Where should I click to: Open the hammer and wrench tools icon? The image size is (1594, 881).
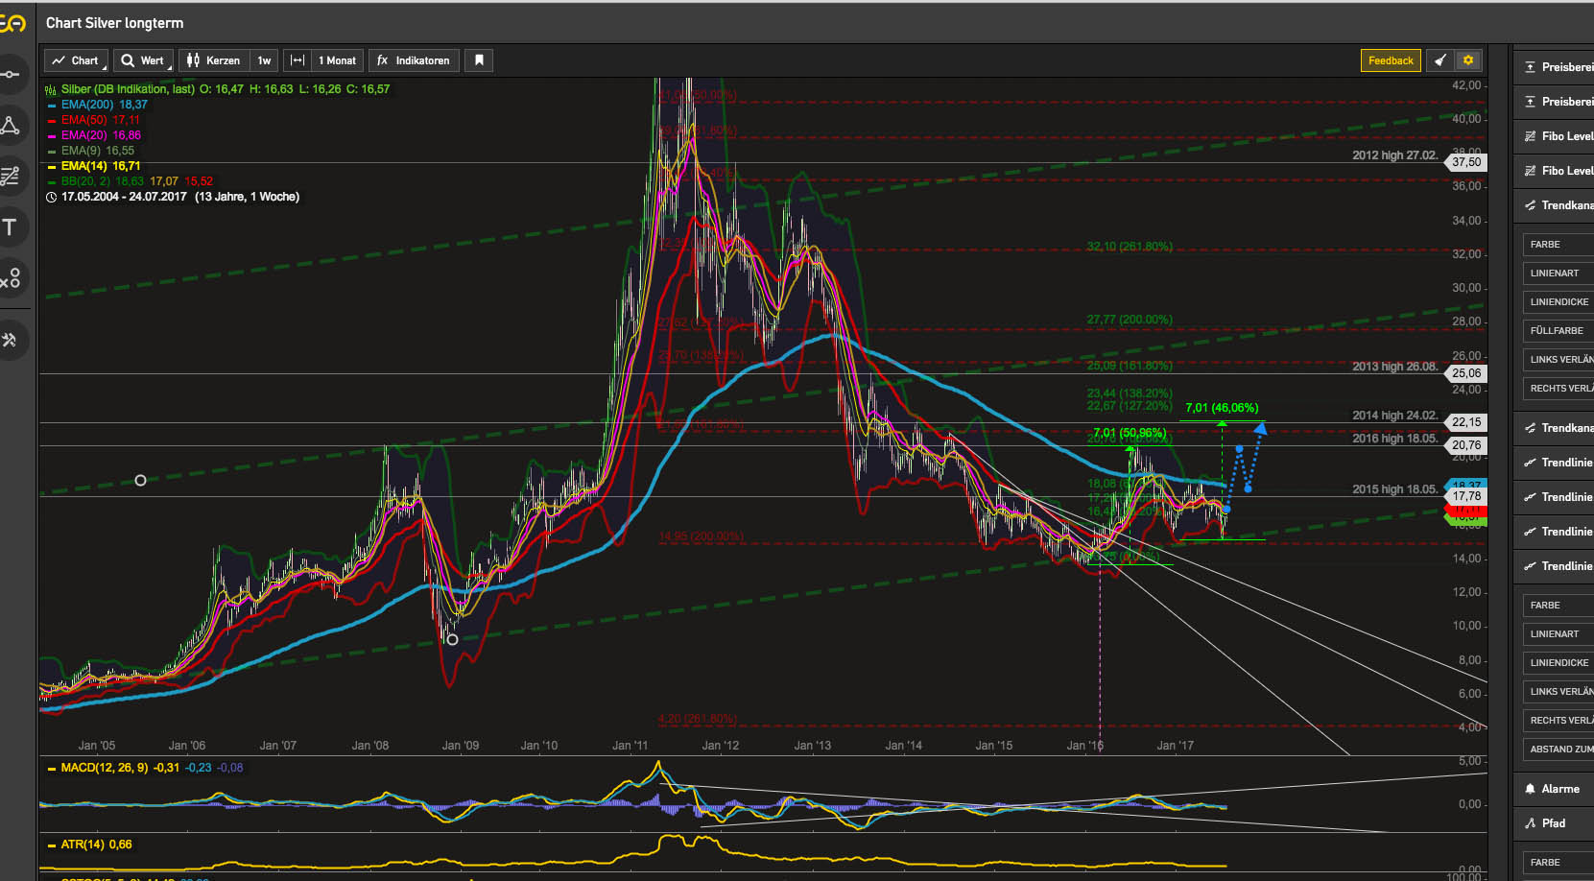tap(11, 340)
